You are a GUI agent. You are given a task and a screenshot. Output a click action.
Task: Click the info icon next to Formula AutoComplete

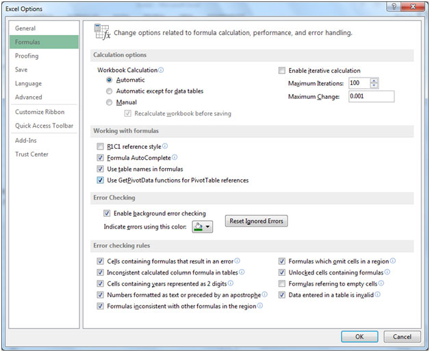175,157
